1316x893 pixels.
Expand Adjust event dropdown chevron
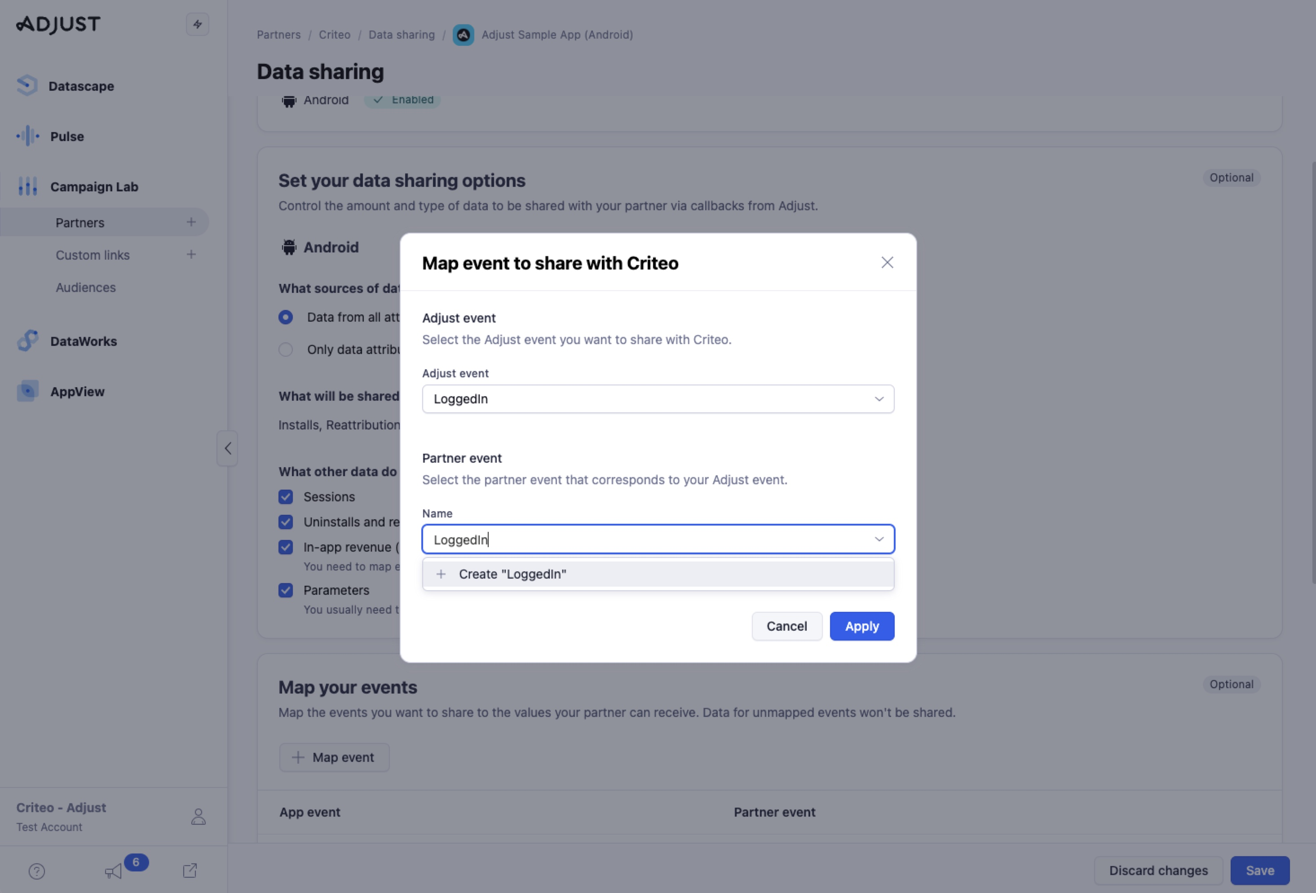tap(879, 398)
